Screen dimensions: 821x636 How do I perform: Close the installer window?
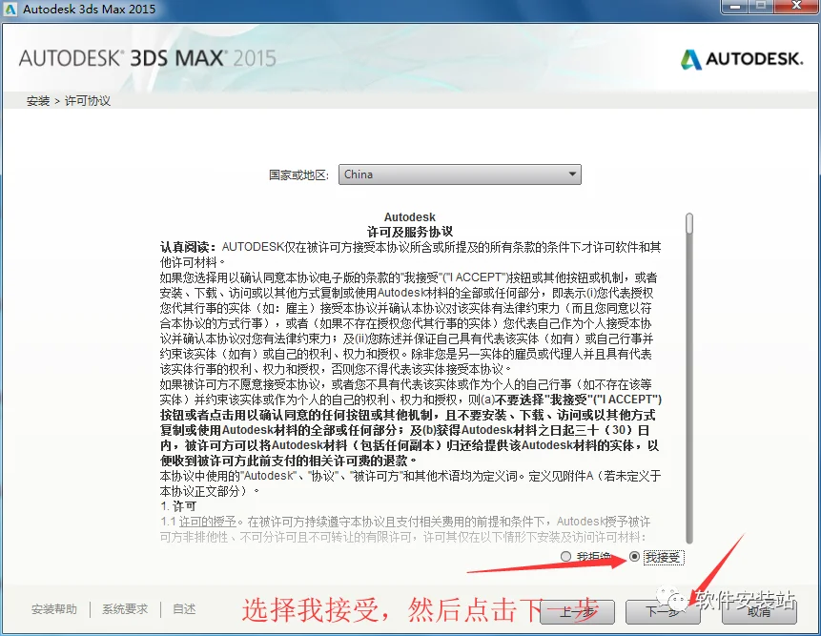click(x=797, y=6)
